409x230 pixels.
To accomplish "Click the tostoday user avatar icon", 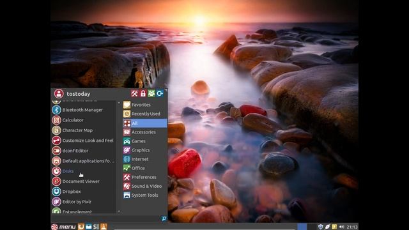I will pyautogui.click(x=59, y=94).
